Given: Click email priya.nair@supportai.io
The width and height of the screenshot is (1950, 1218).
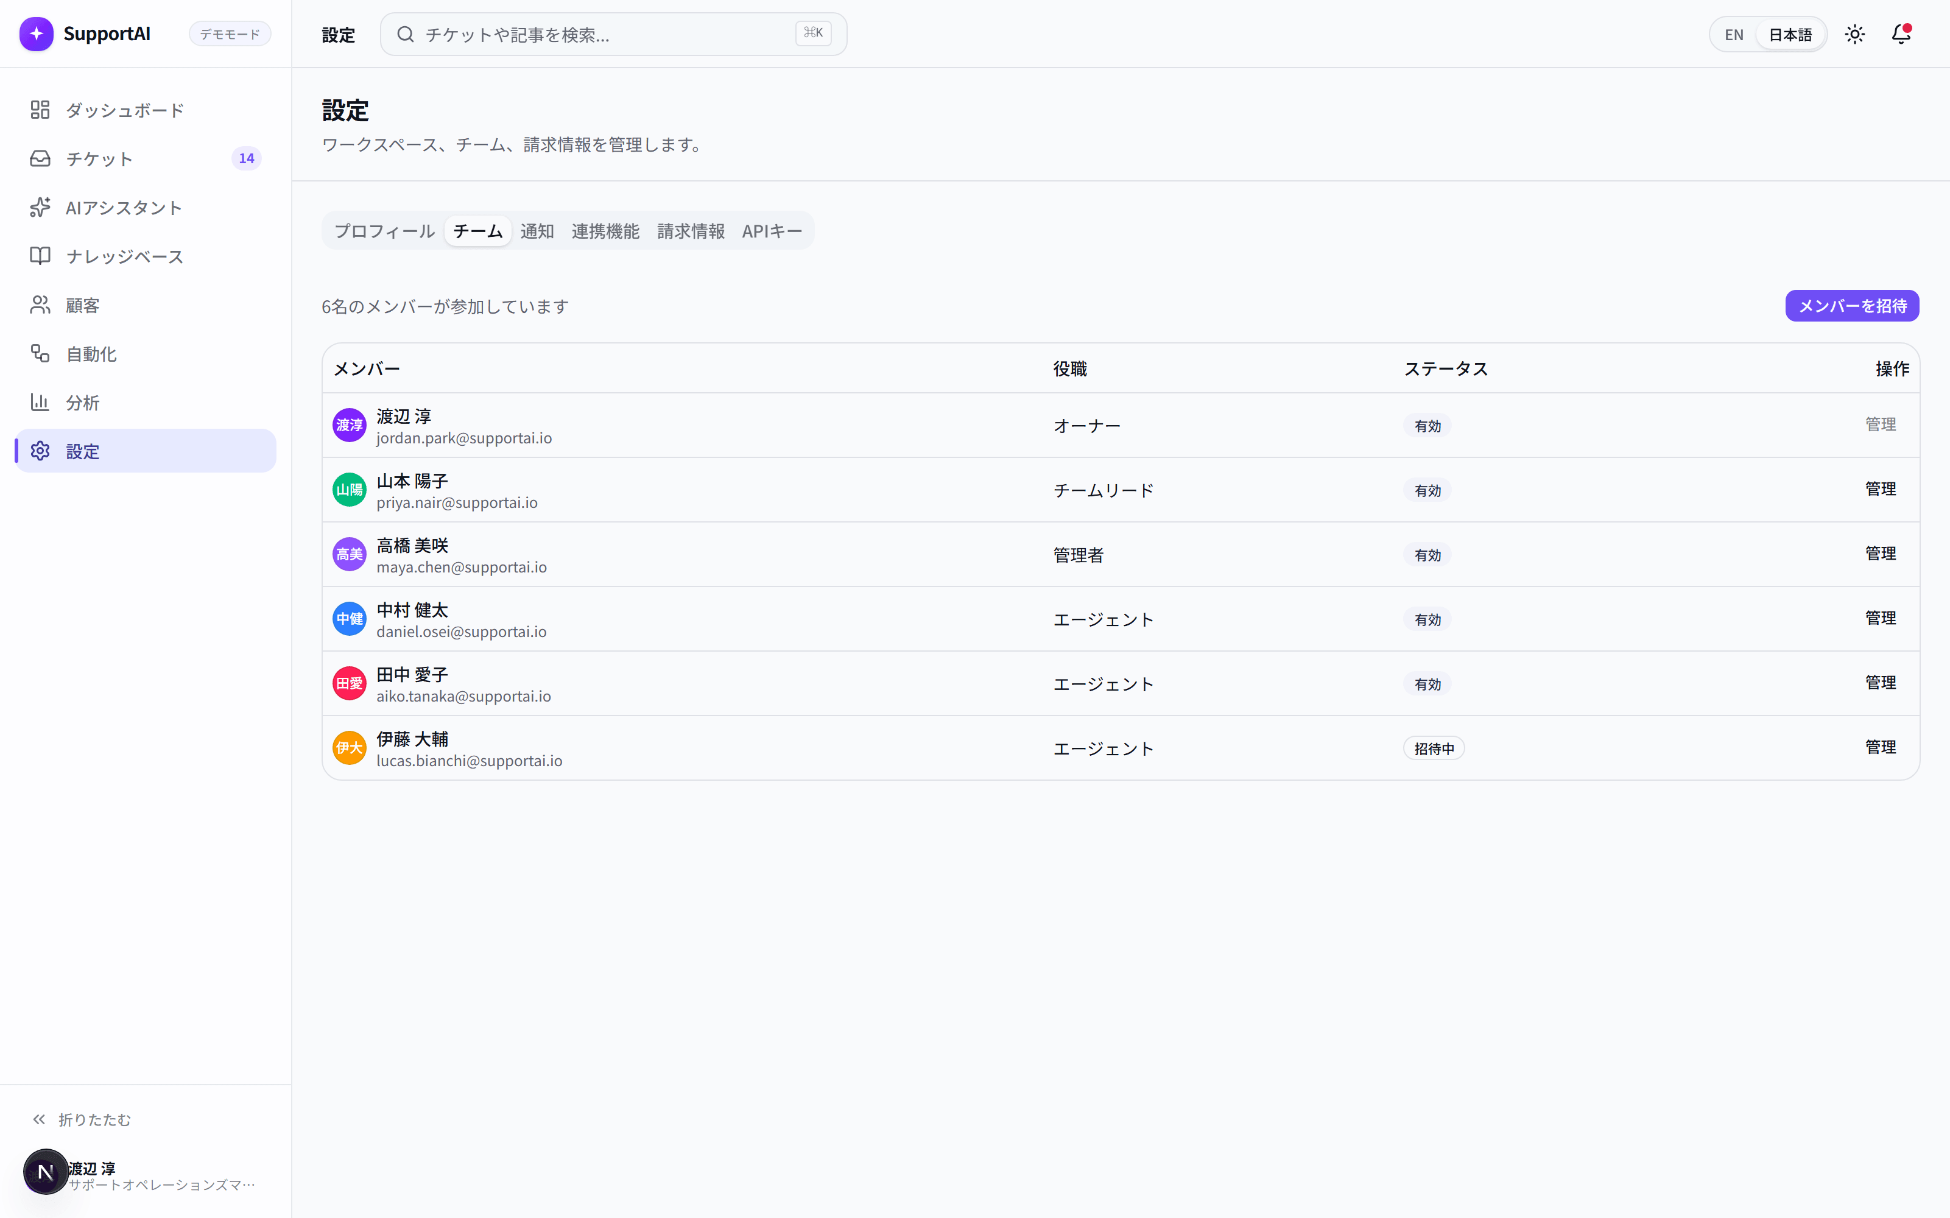Looking at the screenshot, I should point(457,502).
